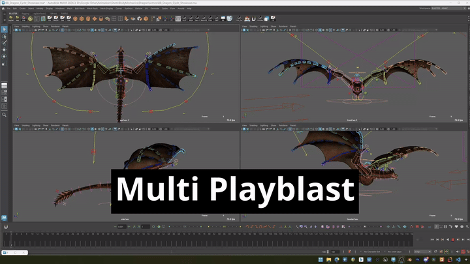Open Blender from the taskbar
The image size is (470, 264).
410,259
